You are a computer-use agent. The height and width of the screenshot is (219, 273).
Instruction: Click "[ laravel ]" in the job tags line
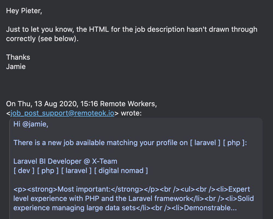coord(76,171)
